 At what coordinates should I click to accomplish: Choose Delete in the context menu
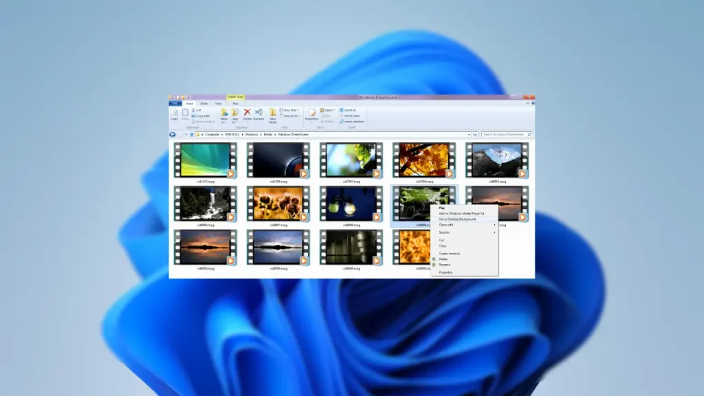click(x=465, y=259)
